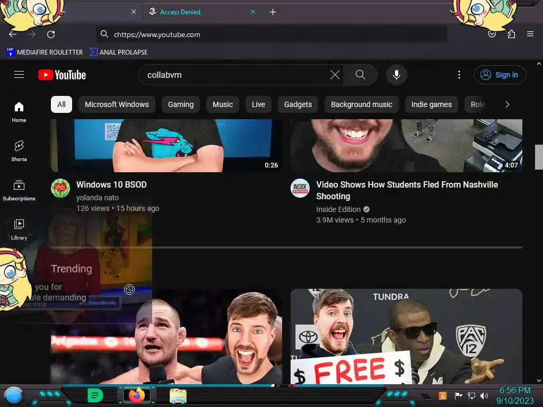Reload the page with the refresh icon
The width and height of the screenshot is (543, 407).
(x=51, y=34)
